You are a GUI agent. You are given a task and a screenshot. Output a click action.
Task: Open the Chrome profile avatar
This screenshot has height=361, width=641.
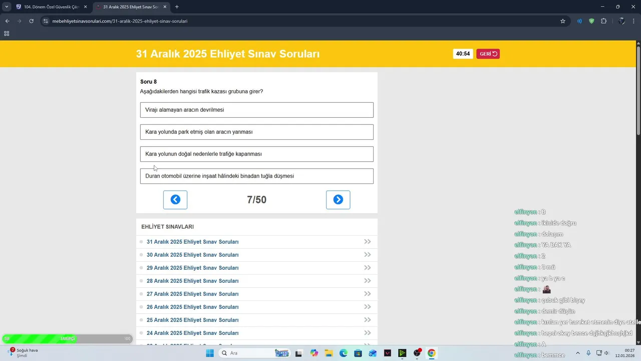(x=621, y=21)
